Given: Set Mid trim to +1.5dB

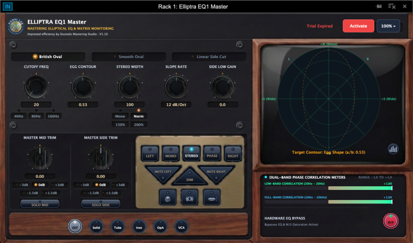Looking at the screenshot, I should click(x=51, y=193).
